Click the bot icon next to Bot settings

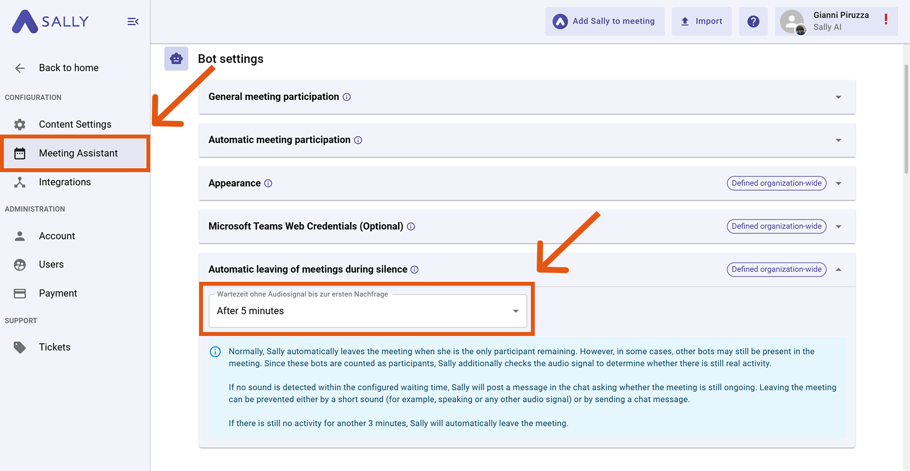coord(176,59)
